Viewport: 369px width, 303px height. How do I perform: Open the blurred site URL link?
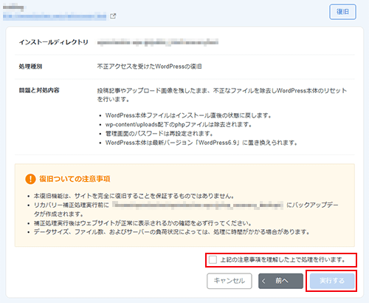[x=55, y=16]
